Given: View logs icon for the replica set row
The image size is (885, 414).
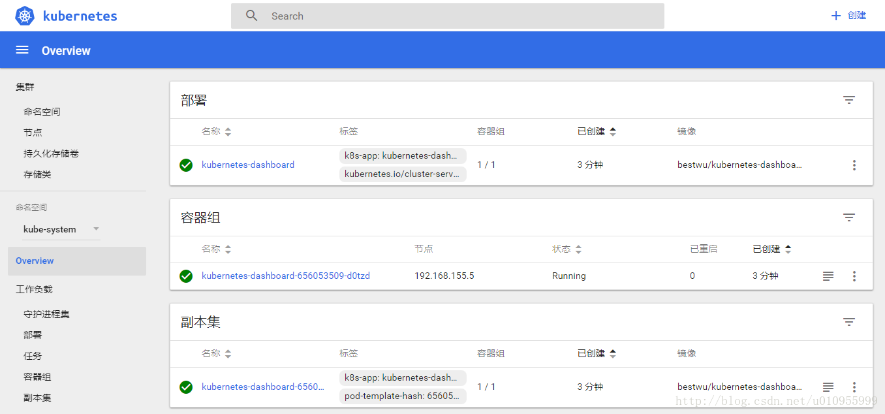Looking at the screenshot, I should [x=828, y=387].
